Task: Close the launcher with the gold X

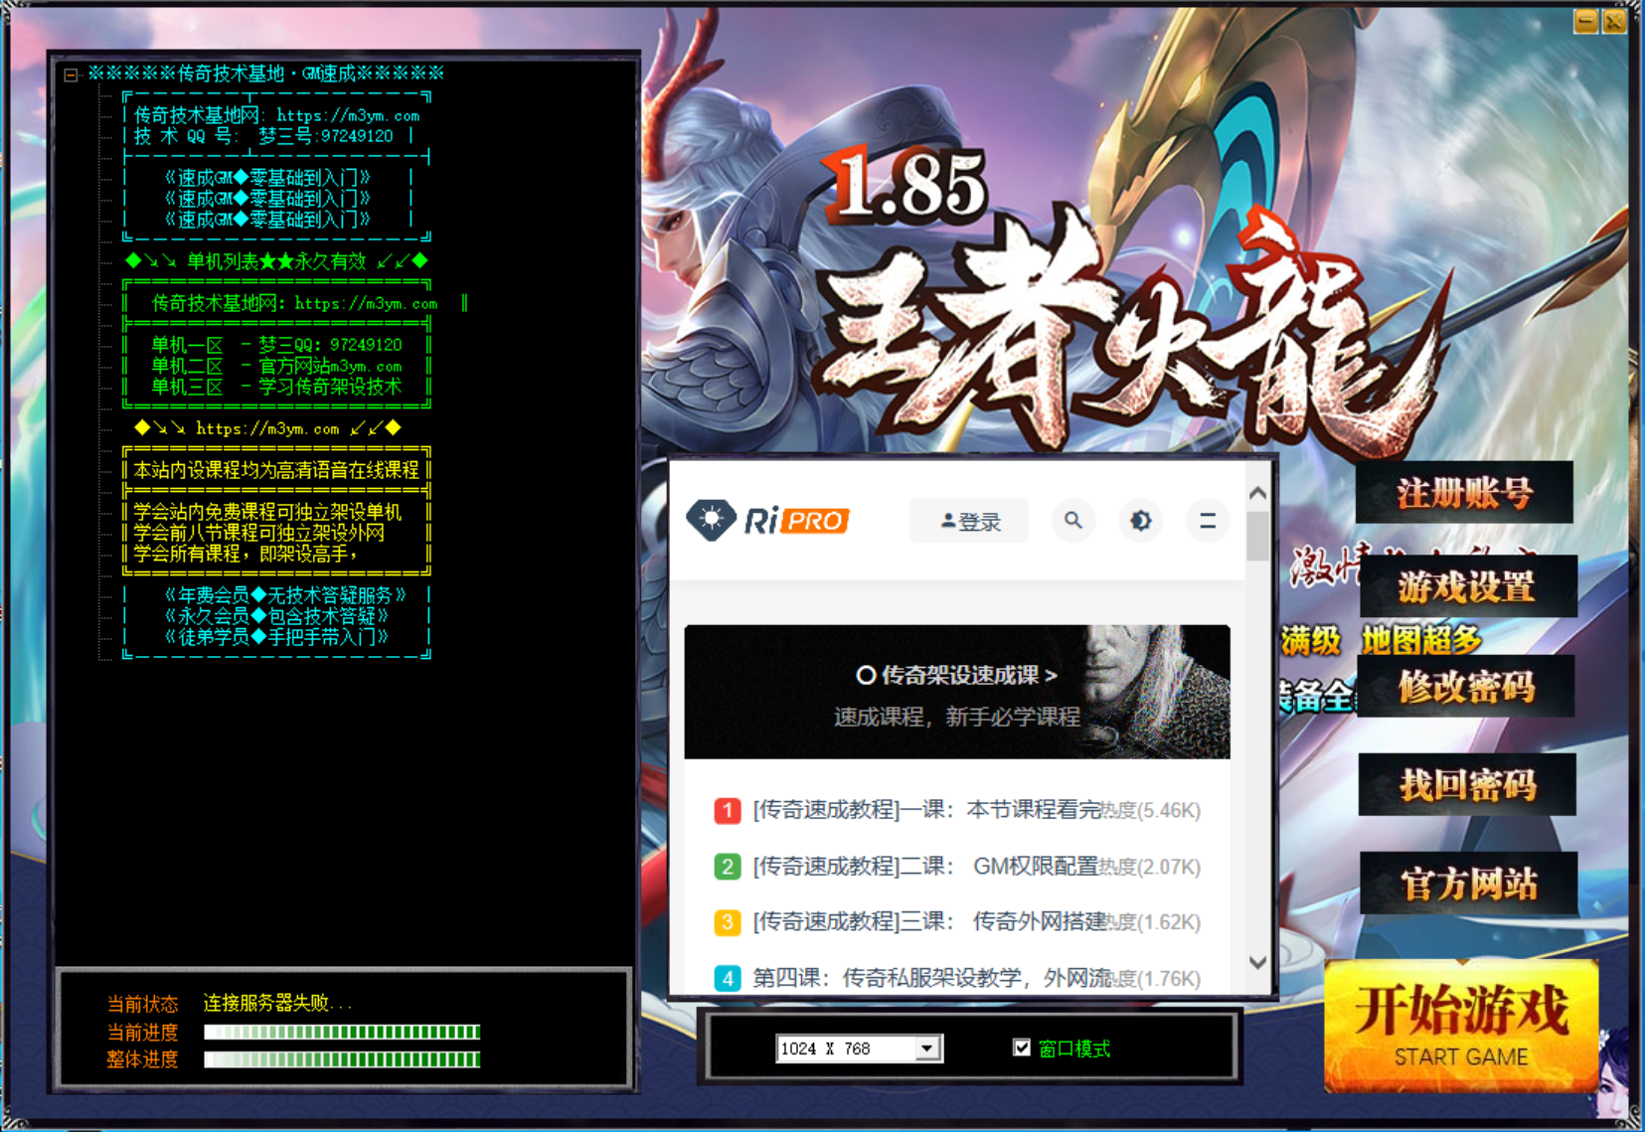Action: point(1614,21)
